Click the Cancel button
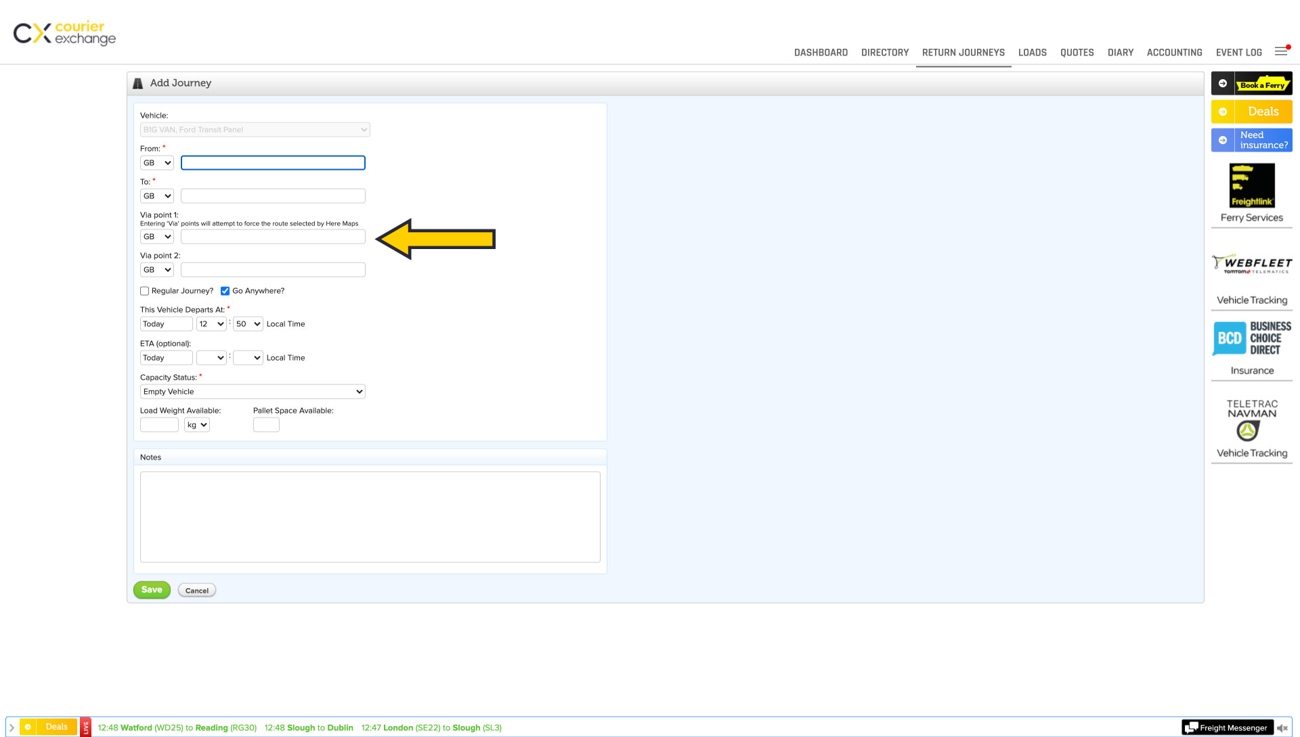Viewport: 1300px width, 737px height. pyautogui.click(x=197, y=590)
